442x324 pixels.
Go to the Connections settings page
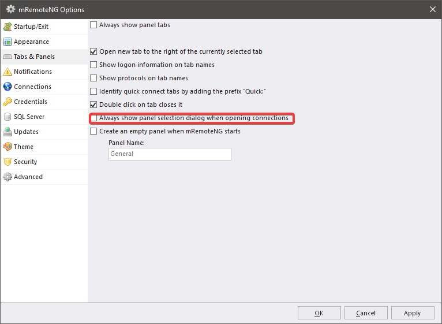point(44,87)
